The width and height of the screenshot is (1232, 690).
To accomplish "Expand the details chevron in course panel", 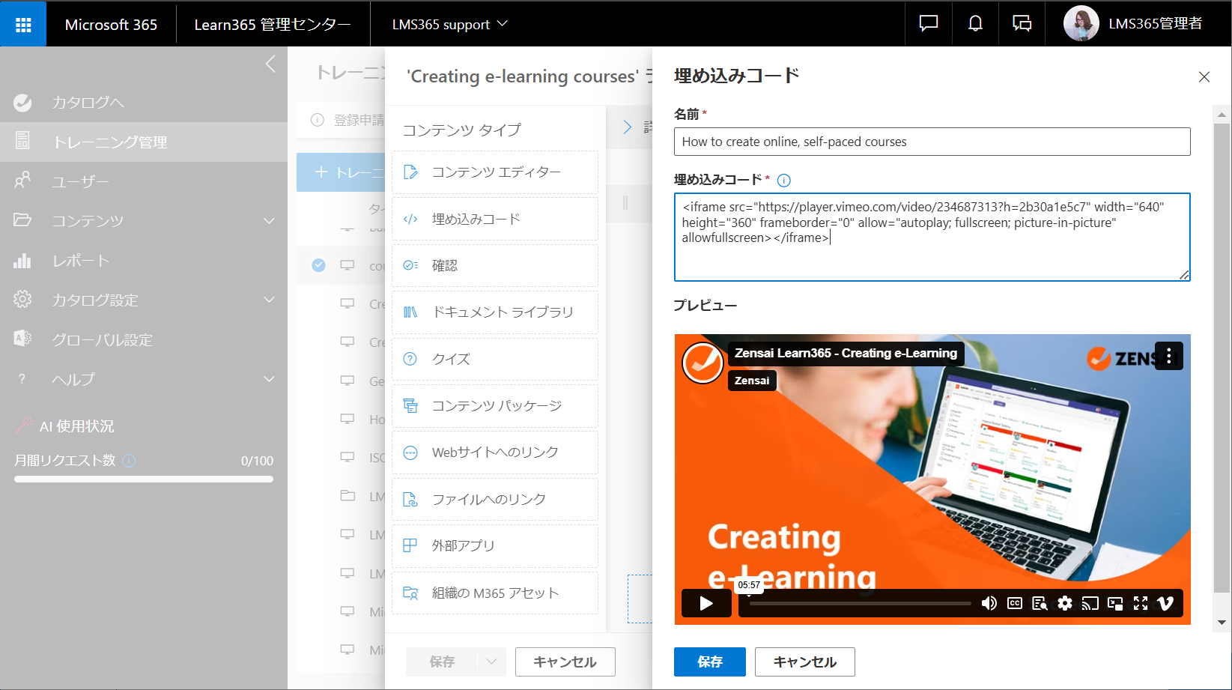I will [628, 127].
